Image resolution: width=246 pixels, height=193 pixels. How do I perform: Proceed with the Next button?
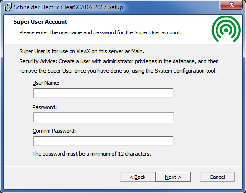tap(174, 177)
